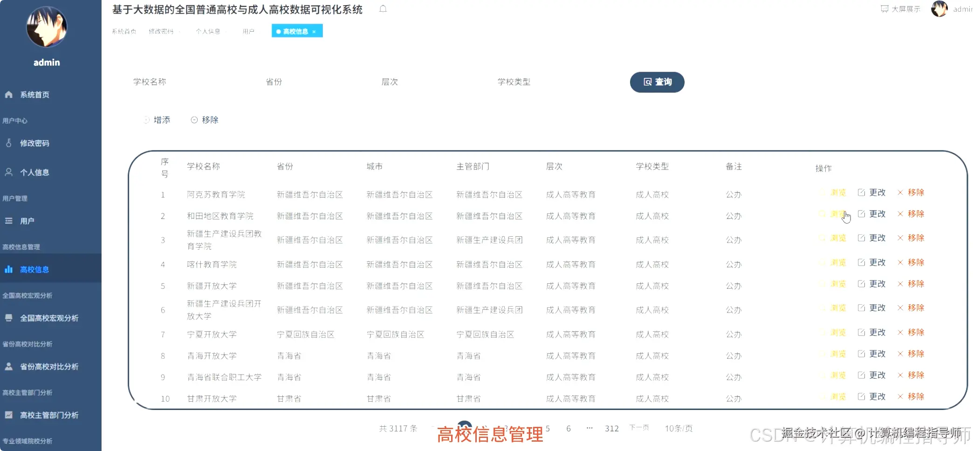Click the 共 3117 条 total count
Screen dimensions: 973x451
(x=398, y=429)
